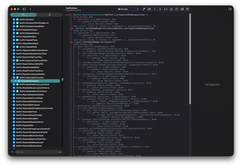Screen dimensions: 242x167
Task: Select SwiftUI.Renderer in the sidebar
Action: coord(36,20)
